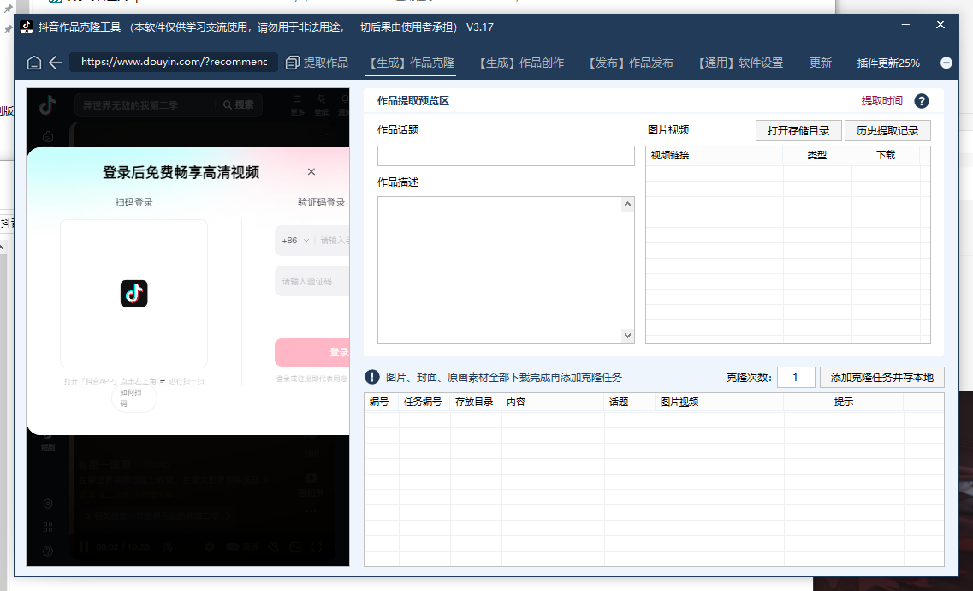This screenshot has height=591, width=973.
Task: Close the Douyin login popup
Action: pyautogui.click(x=311, y=172)
